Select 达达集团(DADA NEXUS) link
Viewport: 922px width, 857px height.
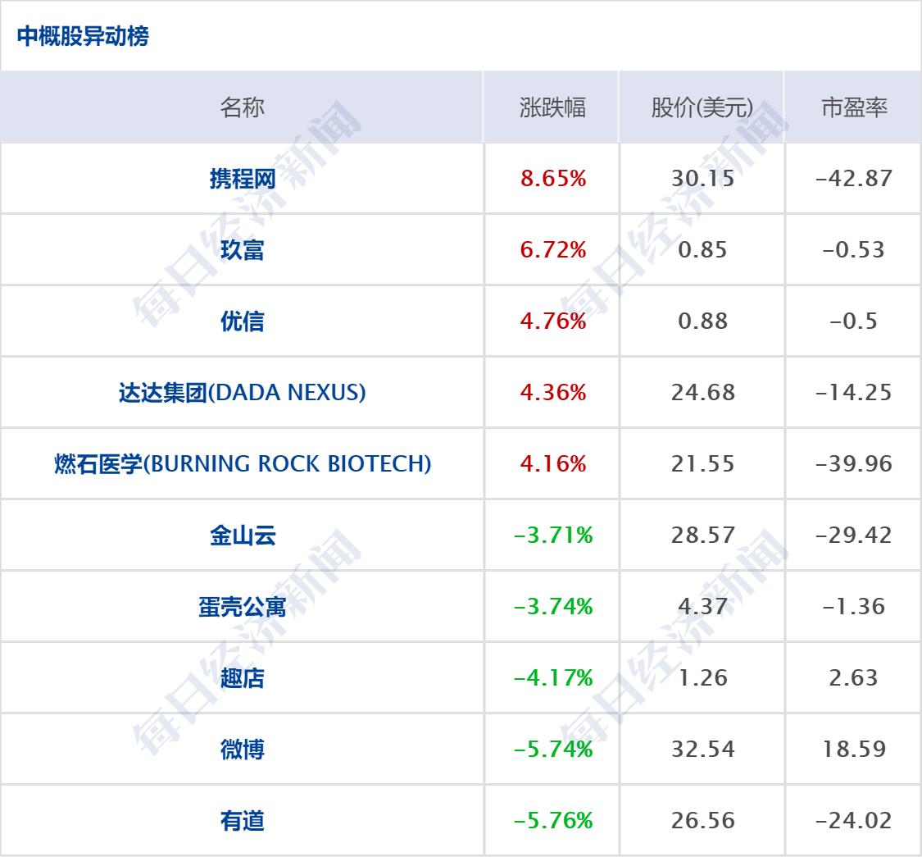coord(243,393)
